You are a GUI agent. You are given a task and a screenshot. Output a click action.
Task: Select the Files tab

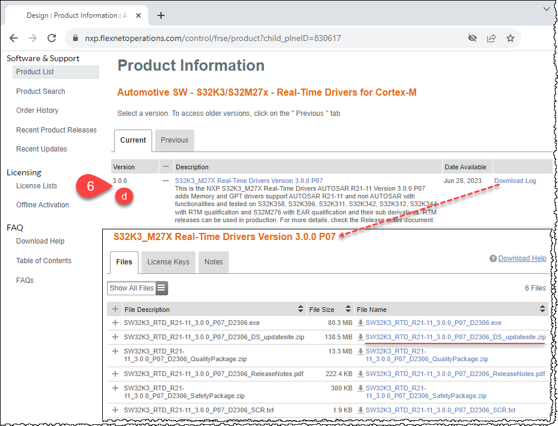tap(124, 262)
